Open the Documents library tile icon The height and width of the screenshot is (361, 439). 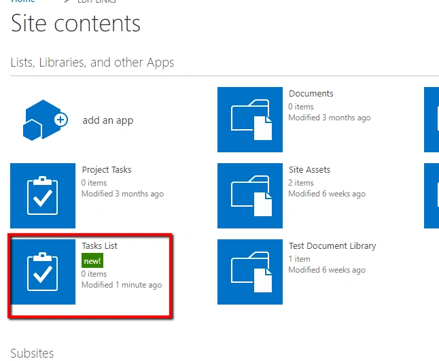[250, 120]
